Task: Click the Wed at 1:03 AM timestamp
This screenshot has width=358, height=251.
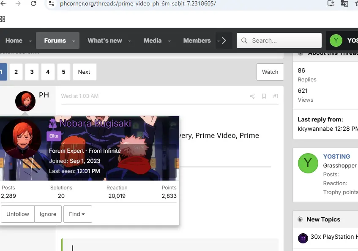Action: [x=80, y=96]
